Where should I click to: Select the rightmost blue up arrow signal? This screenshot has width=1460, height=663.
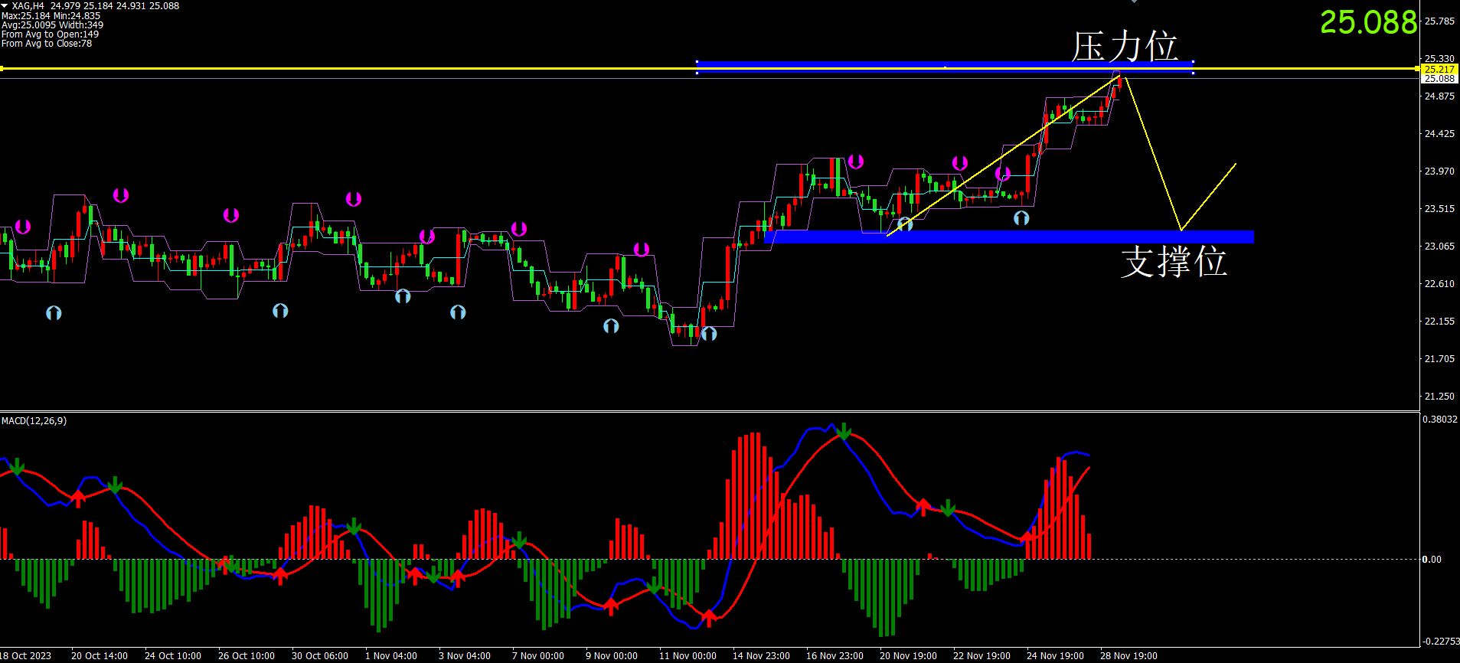(x=1021, y=218)
